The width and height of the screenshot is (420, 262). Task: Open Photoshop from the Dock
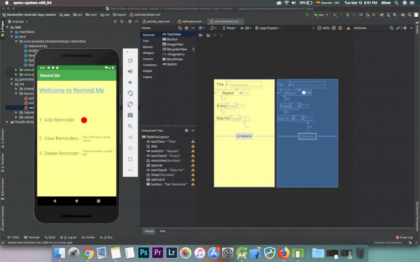pos(143,252)
